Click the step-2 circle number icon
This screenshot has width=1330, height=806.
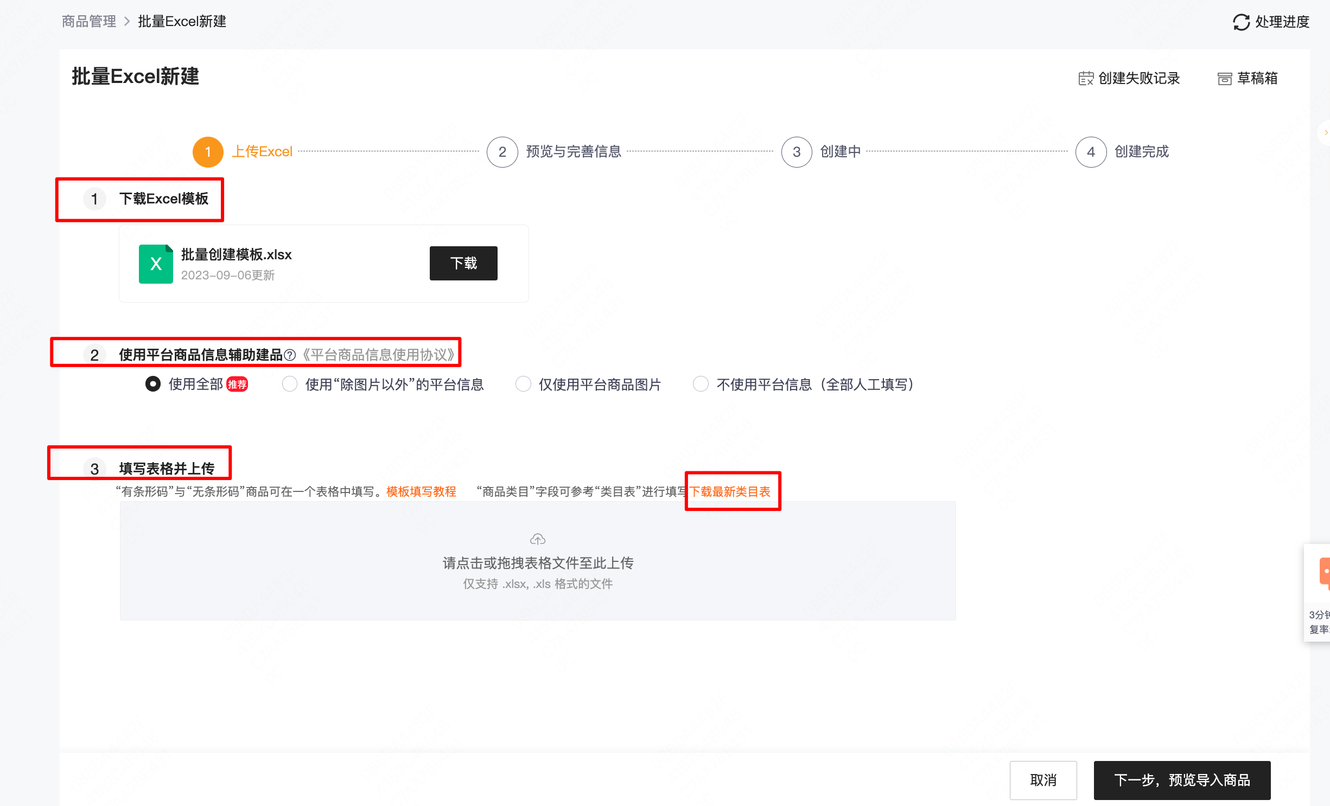click(x=502, y=152)
